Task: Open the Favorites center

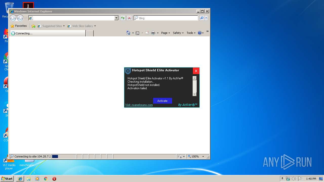Action: coord(18,26)
